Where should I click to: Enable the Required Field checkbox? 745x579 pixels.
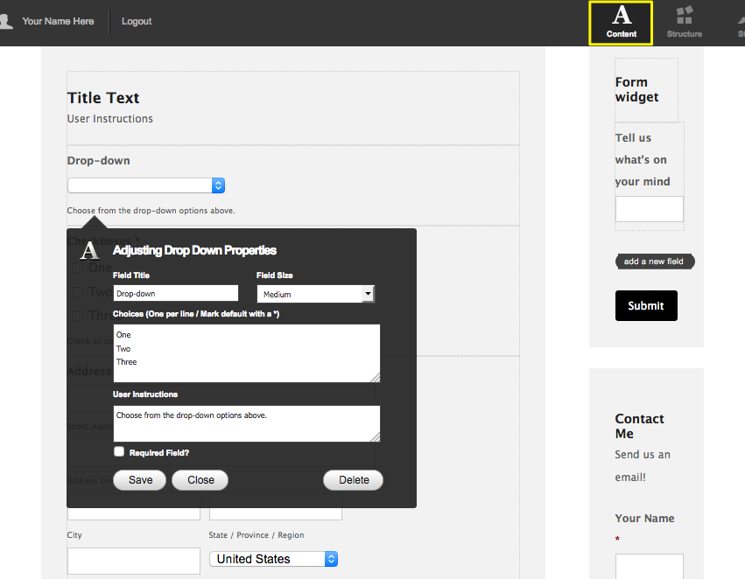(x=119, y=451)
